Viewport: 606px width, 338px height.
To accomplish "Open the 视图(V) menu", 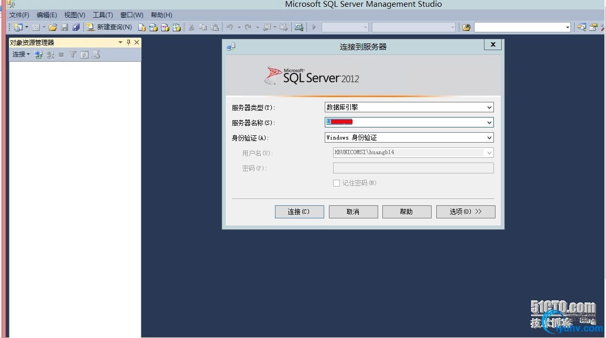I will [x=74, y=15].
